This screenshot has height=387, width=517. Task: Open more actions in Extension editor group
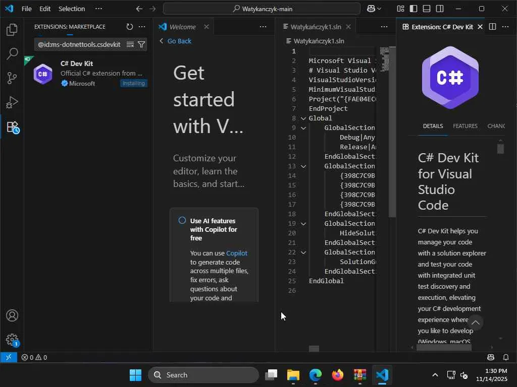[505, 27]
